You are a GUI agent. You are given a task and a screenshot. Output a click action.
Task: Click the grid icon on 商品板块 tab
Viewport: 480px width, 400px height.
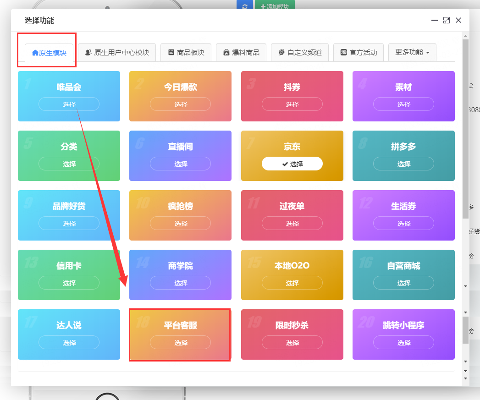171,52
